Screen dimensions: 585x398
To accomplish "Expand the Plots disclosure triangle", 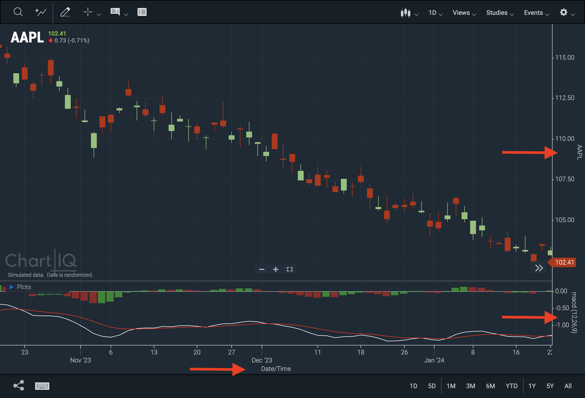I will click(x=11, y=287).
